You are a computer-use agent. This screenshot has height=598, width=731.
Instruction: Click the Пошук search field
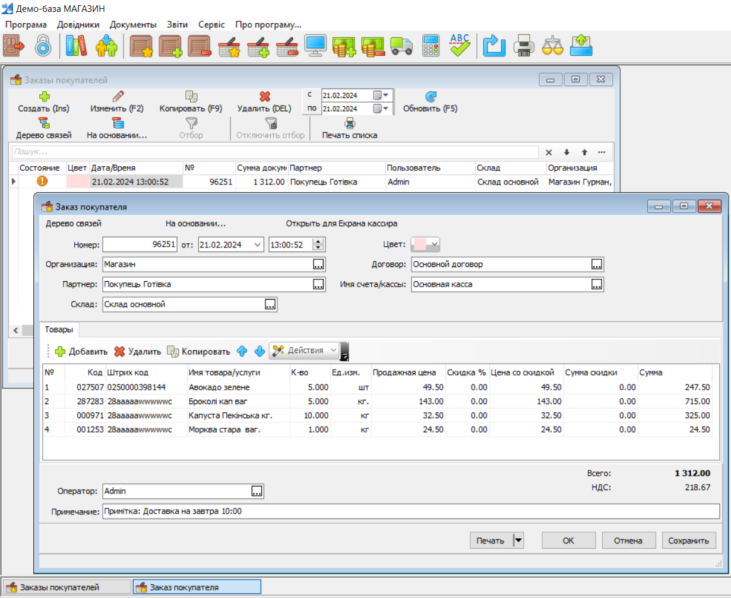coord(275,152)
